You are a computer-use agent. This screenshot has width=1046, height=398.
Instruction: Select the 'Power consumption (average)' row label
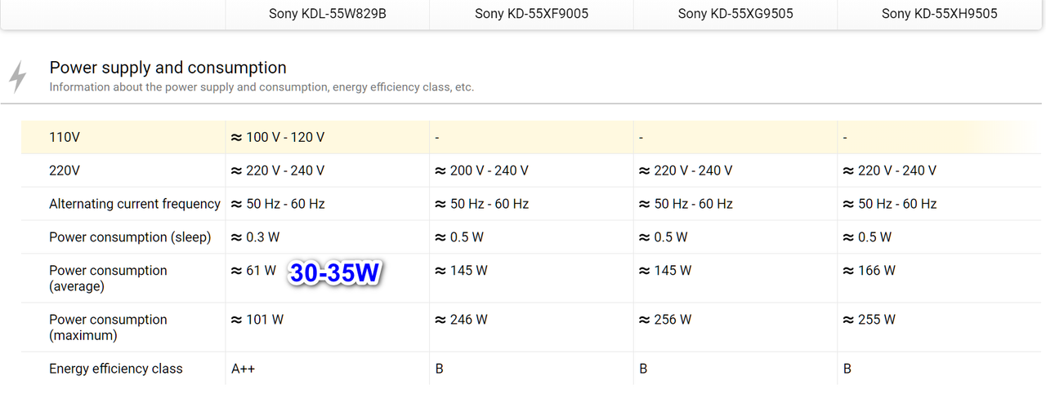point(108,278)
